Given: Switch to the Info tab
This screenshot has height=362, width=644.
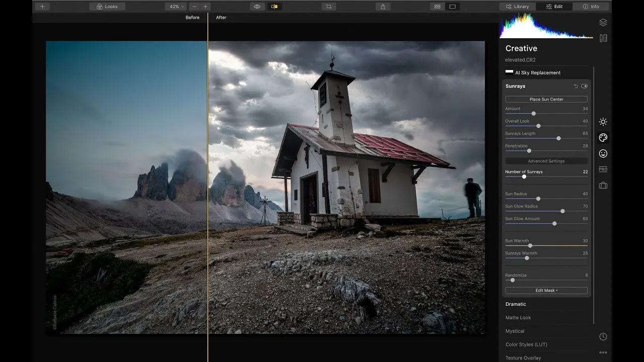Looking at the screenshot, I should click(591, 7).
